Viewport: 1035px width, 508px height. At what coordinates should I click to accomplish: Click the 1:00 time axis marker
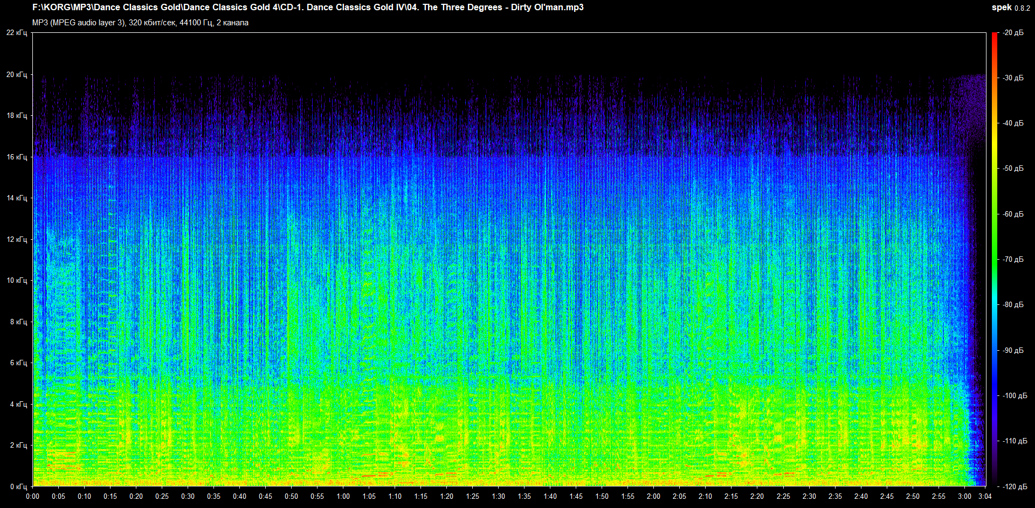(343, 496)
